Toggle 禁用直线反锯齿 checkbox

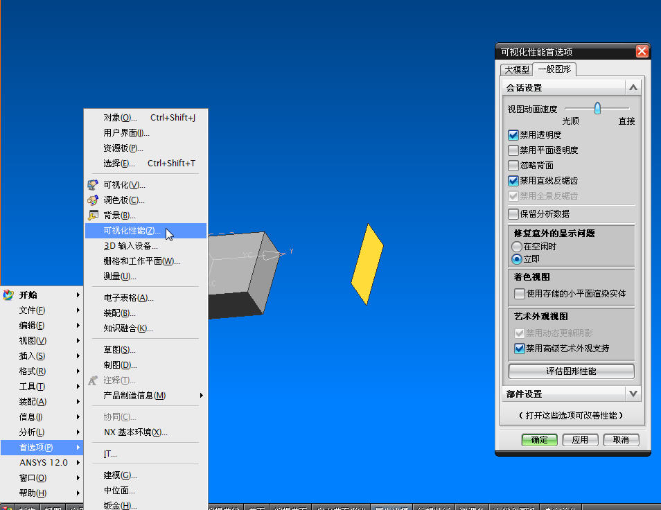513,181
